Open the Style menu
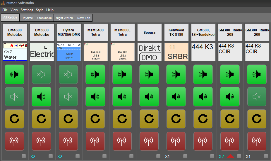 coord(40,10)
